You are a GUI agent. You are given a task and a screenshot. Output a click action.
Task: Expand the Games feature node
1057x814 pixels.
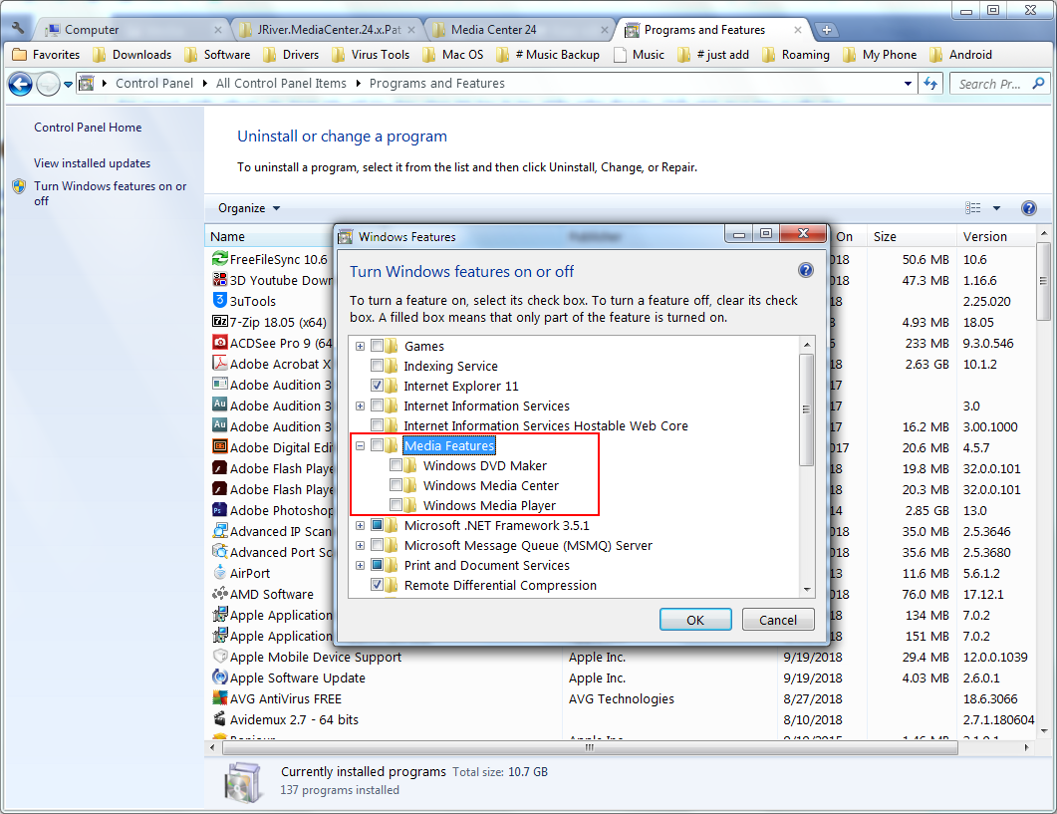click(x=360, y=346)
